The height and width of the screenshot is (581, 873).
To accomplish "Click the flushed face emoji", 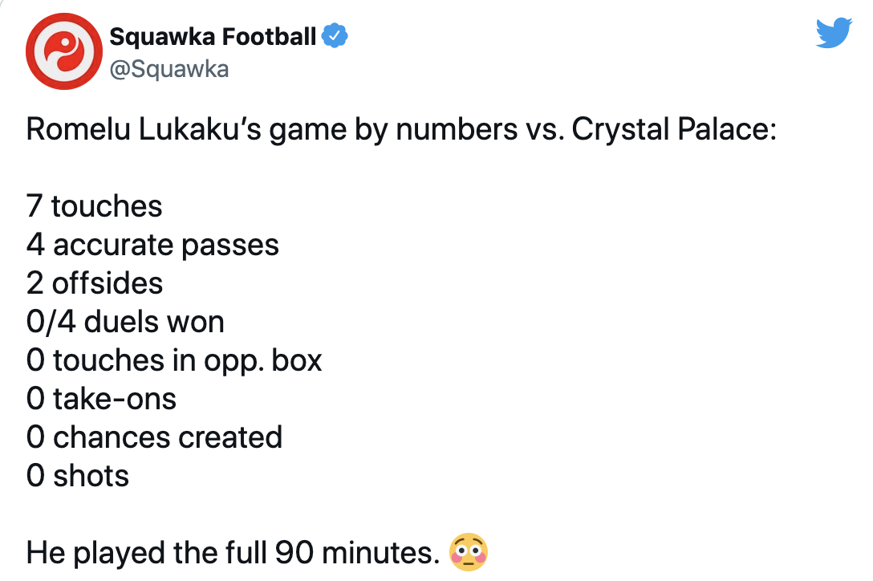I will pyautogui.click(x=469, y=553).
